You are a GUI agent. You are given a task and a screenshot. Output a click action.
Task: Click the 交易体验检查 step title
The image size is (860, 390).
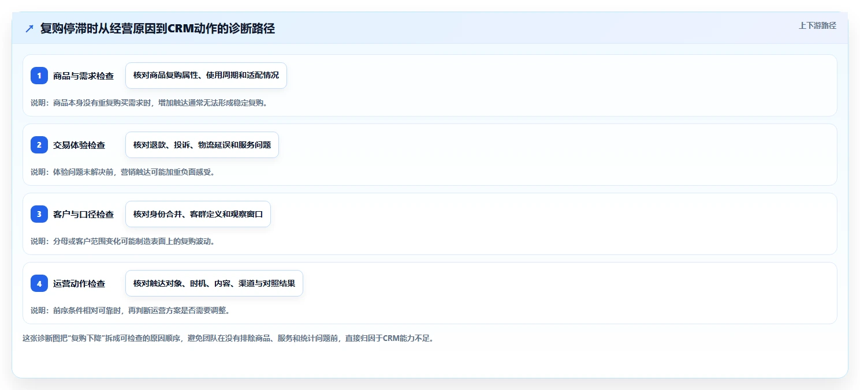pos(79,145)
